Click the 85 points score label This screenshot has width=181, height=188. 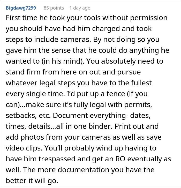54,8
